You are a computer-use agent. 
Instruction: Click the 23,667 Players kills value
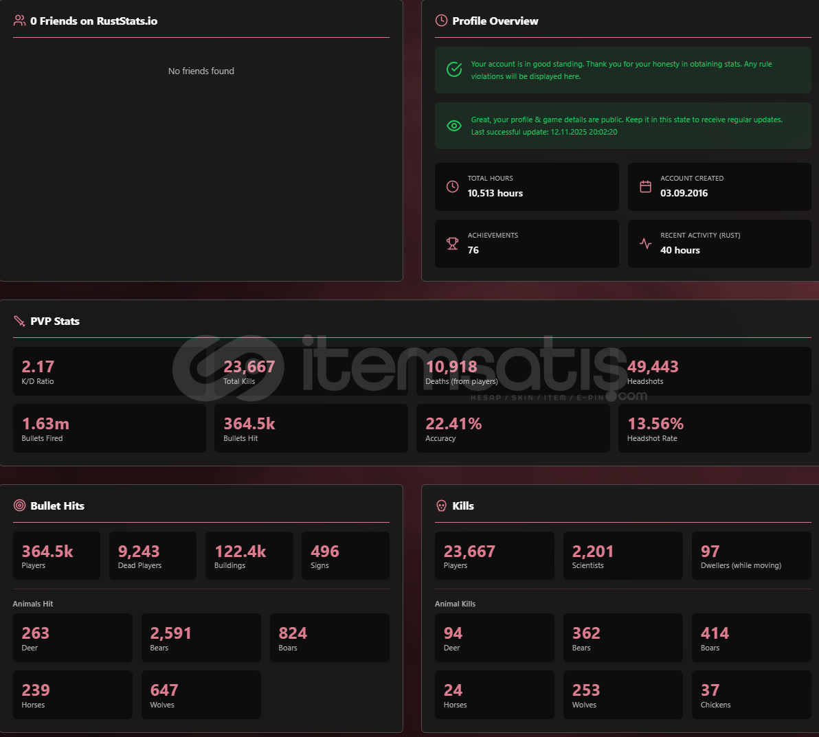(469, 552)
